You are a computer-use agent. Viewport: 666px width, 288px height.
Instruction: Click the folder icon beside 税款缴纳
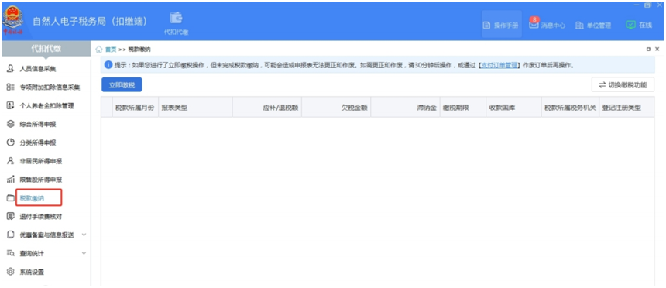pos(11,197)
